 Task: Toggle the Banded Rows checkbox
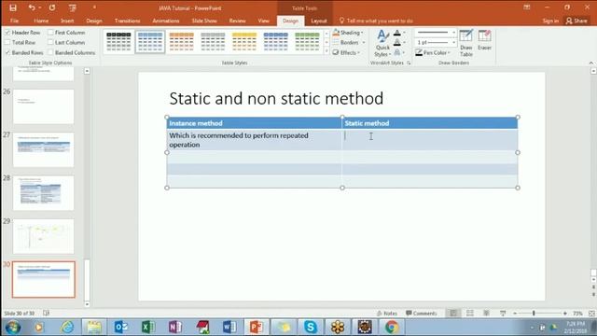point(7,52)
